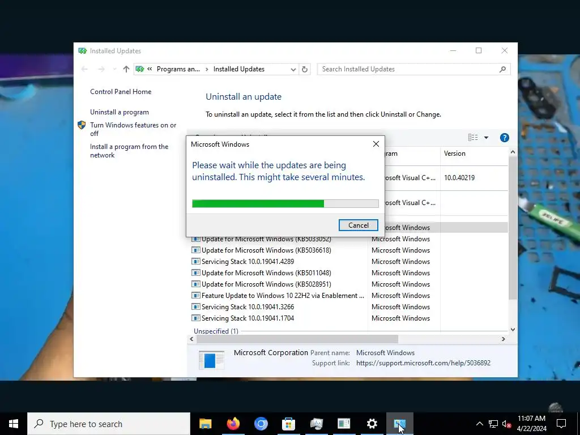This screenshot has height=435, width=580.
Task: Select Update for Microsoft Windows (KB5011048)
Action: 266,273
